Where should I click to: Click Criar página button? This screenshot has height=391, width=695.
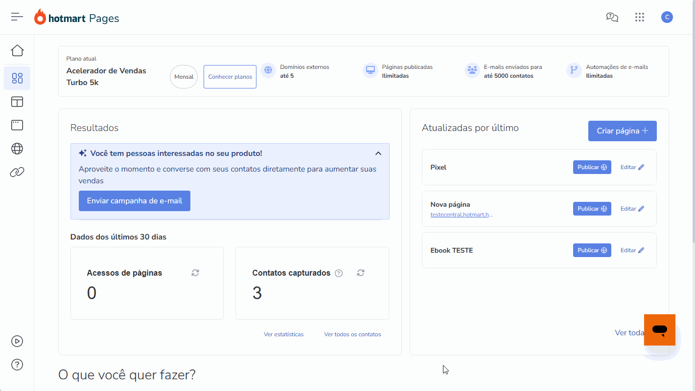(x=622, y=131)
